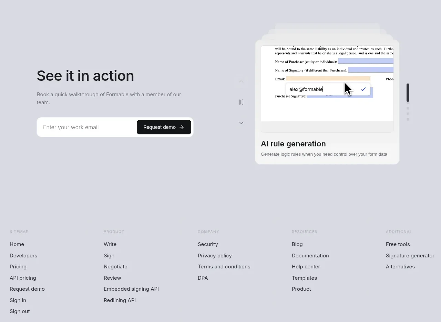Open the Pricing footer link
This screenshot has width=441, height=322.
(18, 267)
